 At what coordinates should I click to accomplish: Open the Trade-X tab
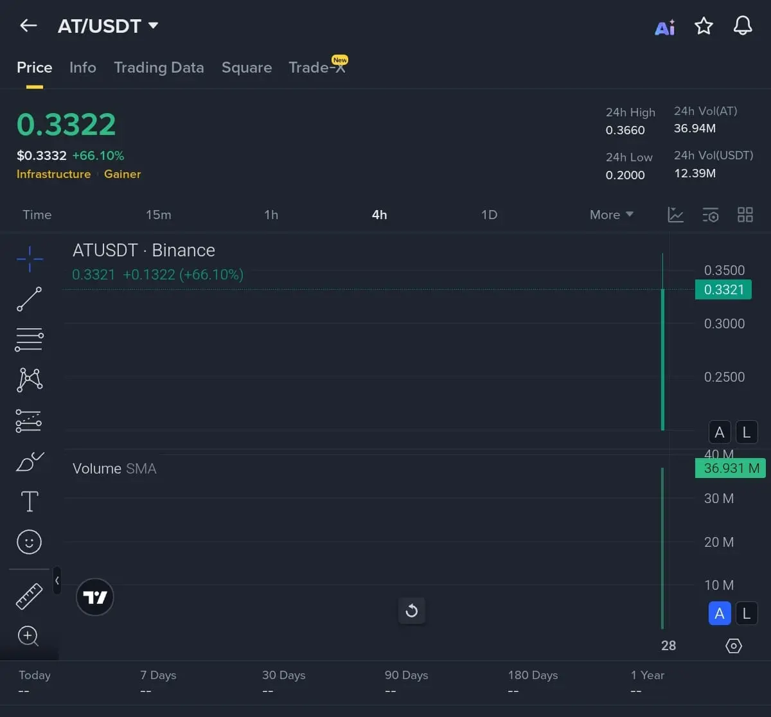point(317,67)
